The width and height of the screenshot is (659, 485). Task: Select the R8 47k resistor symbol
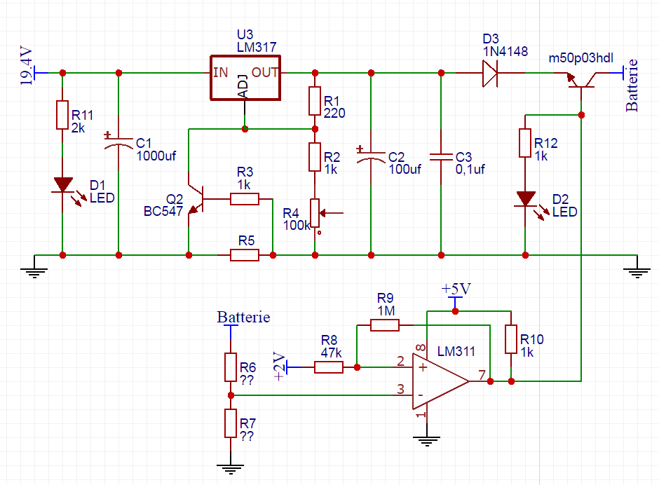329,367
